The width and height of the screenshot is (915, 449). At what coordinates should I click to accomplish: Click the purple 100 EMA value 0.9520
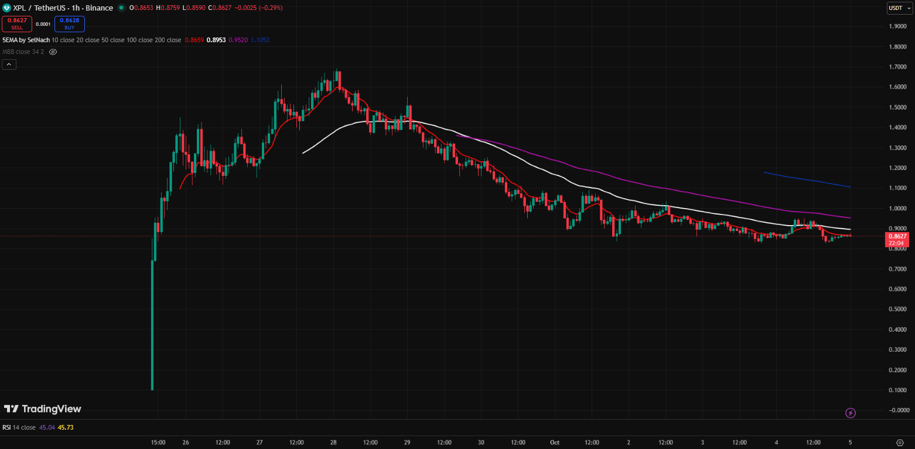click(x=238, y=40)
